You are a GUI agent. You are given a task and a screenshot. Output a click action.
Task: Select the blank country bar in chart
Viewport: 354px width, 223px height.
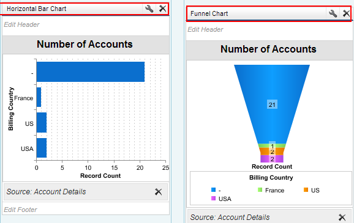(90, 72)
